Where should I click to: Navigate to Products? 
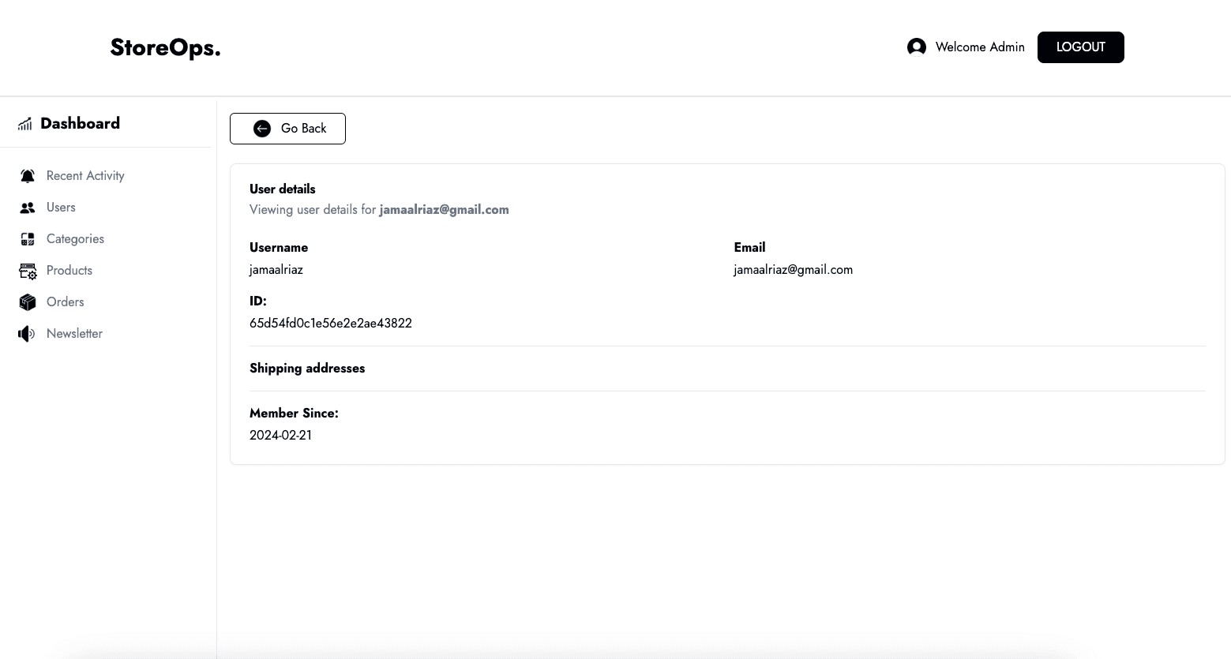69,271
